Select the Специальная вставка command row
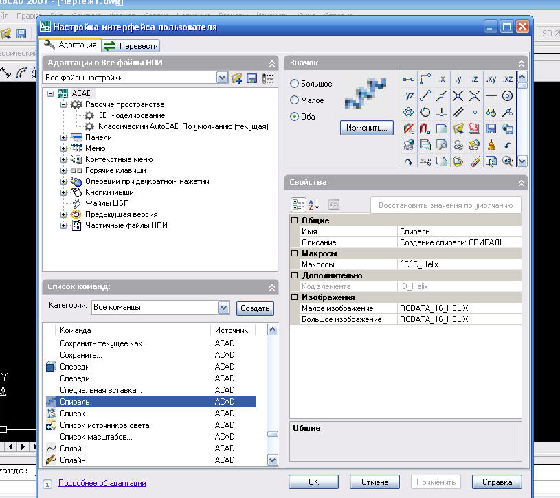Screen dimensions: 560x498 (x=150, y=390)
